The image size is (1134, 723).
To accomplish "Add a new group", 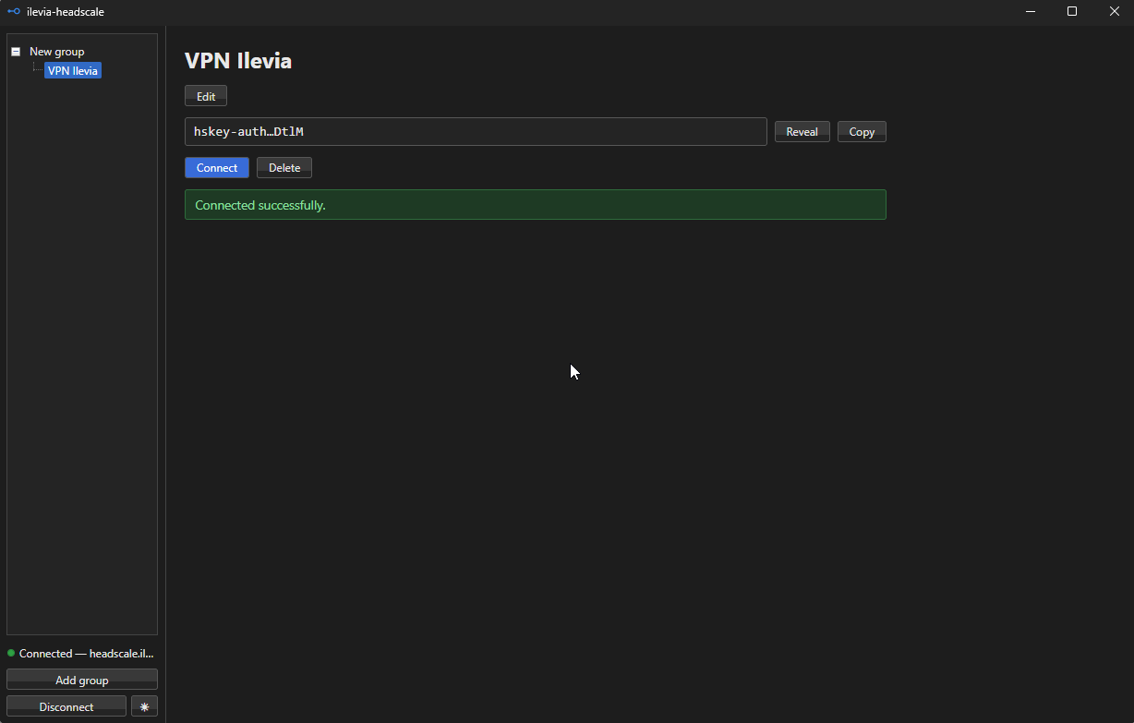I will point(82,680).
